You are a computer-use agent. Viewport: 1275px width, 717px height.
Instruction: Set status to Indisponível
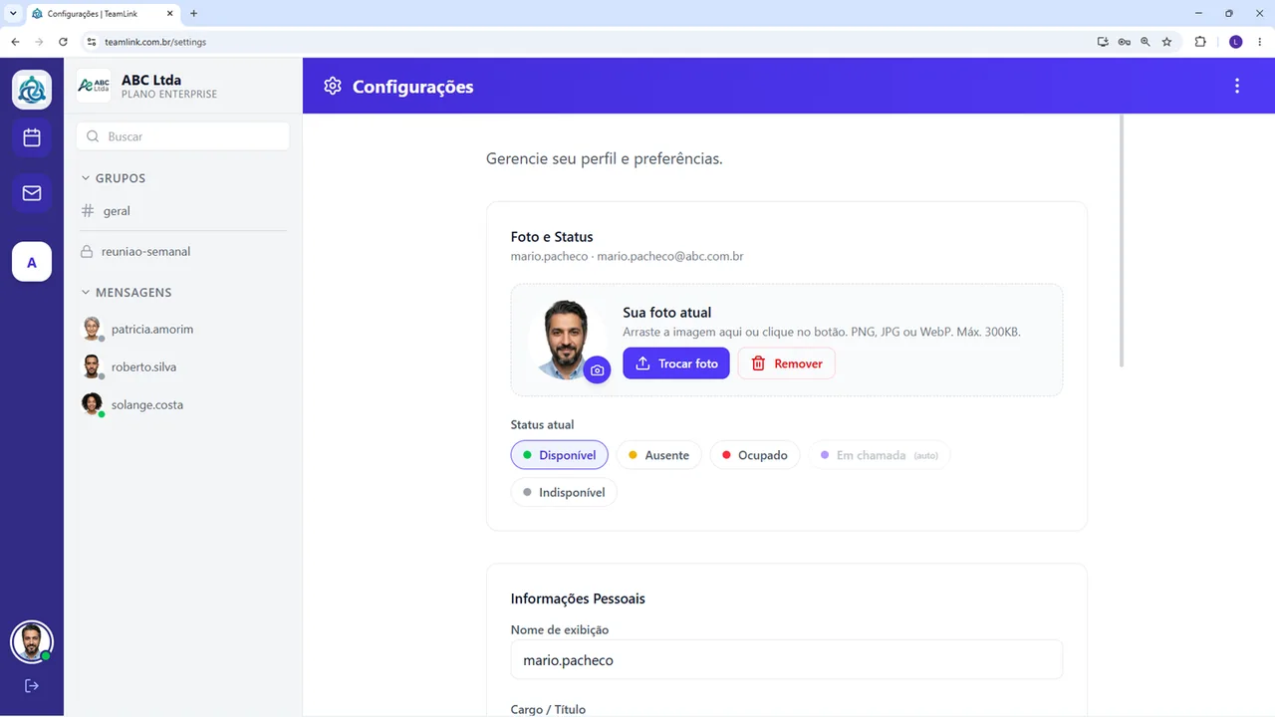564,492
